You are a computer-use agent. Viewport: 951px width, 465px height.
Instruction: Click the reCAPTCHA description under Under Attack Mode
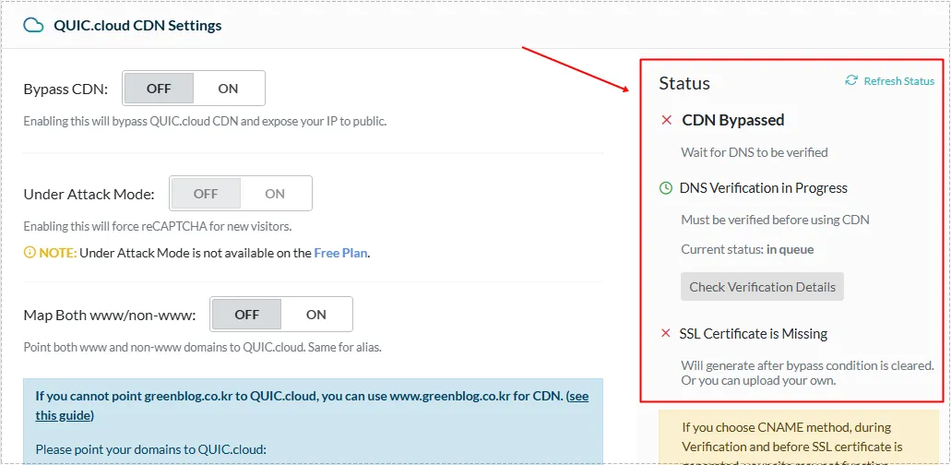pyautogui.click(x=158, y=227)
